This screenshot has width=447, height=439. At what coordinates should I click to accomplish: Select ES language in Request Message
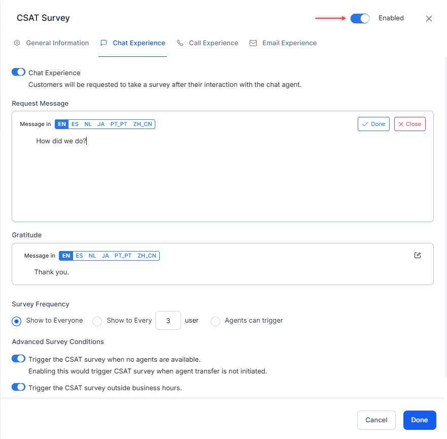tap(75, 124)
